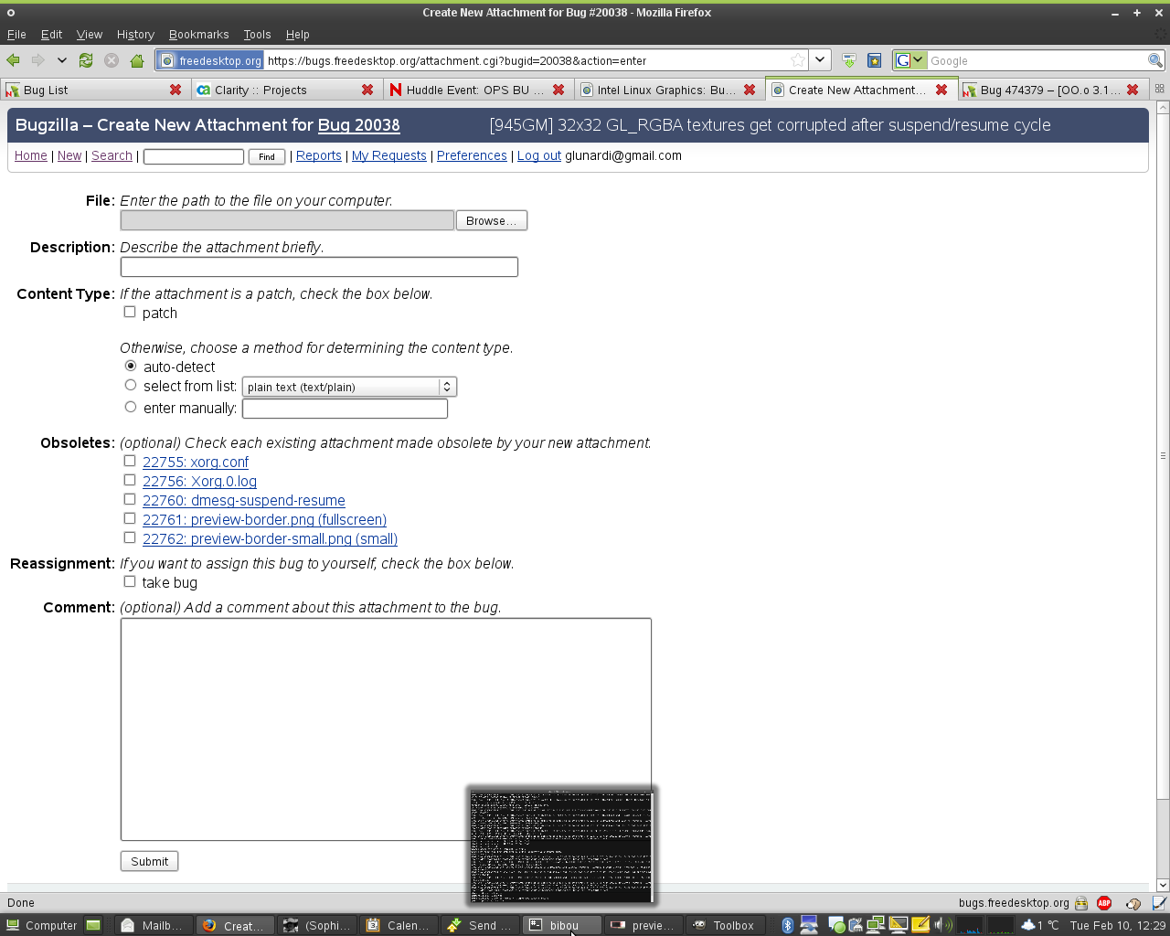Check the patch checkbox
Screen dimensions: 1170x936
(x=130, y=312)
